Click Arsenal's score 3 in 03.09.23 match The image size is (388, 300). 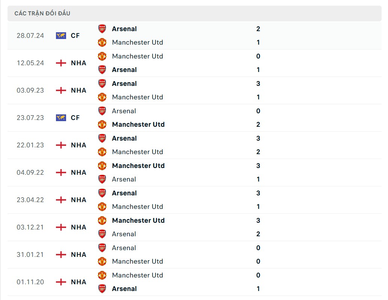(x=258, y=84)
